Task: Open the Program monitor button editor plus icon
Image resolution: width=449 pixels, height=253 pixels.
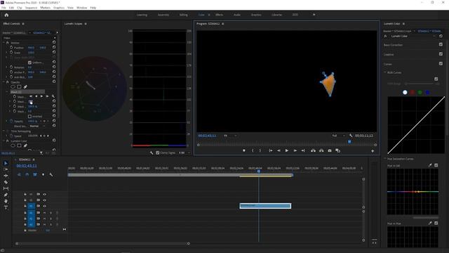Action: tap(373, 151)
